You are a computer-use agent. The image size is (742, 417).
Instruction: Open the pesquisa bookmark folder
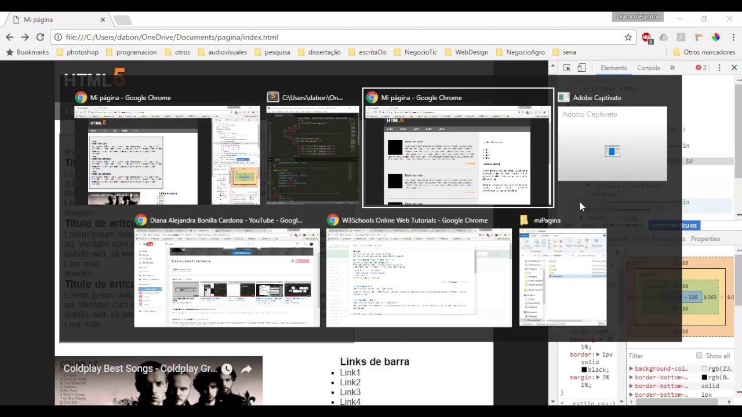click(272, 52)
